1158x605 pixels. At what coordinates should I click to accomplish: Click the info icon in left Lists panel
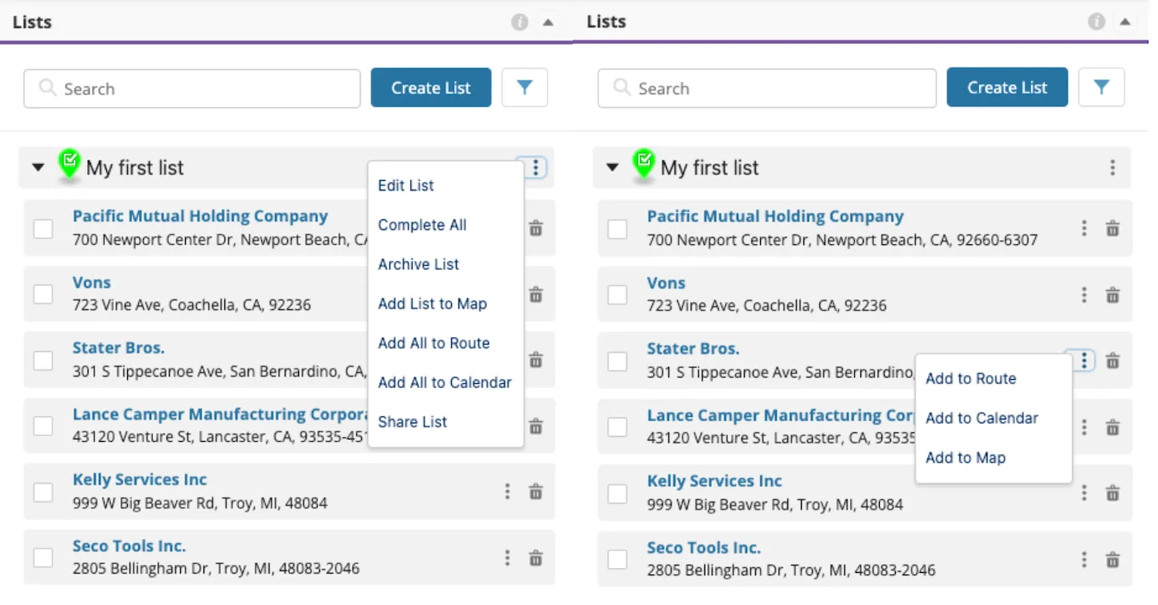520,22
